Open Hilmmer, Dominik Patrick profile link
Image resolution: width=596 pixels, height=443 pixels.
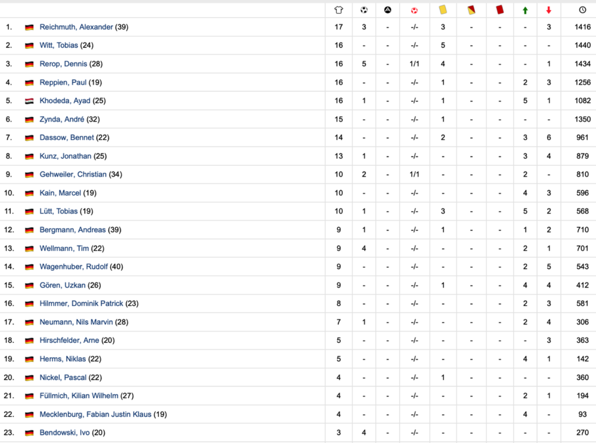pyautogui.click(x=81, y=303)
